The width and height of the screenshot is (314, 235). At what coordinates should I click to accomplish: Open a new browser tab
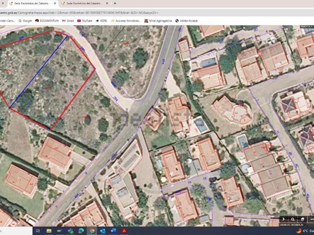(115, 3)
